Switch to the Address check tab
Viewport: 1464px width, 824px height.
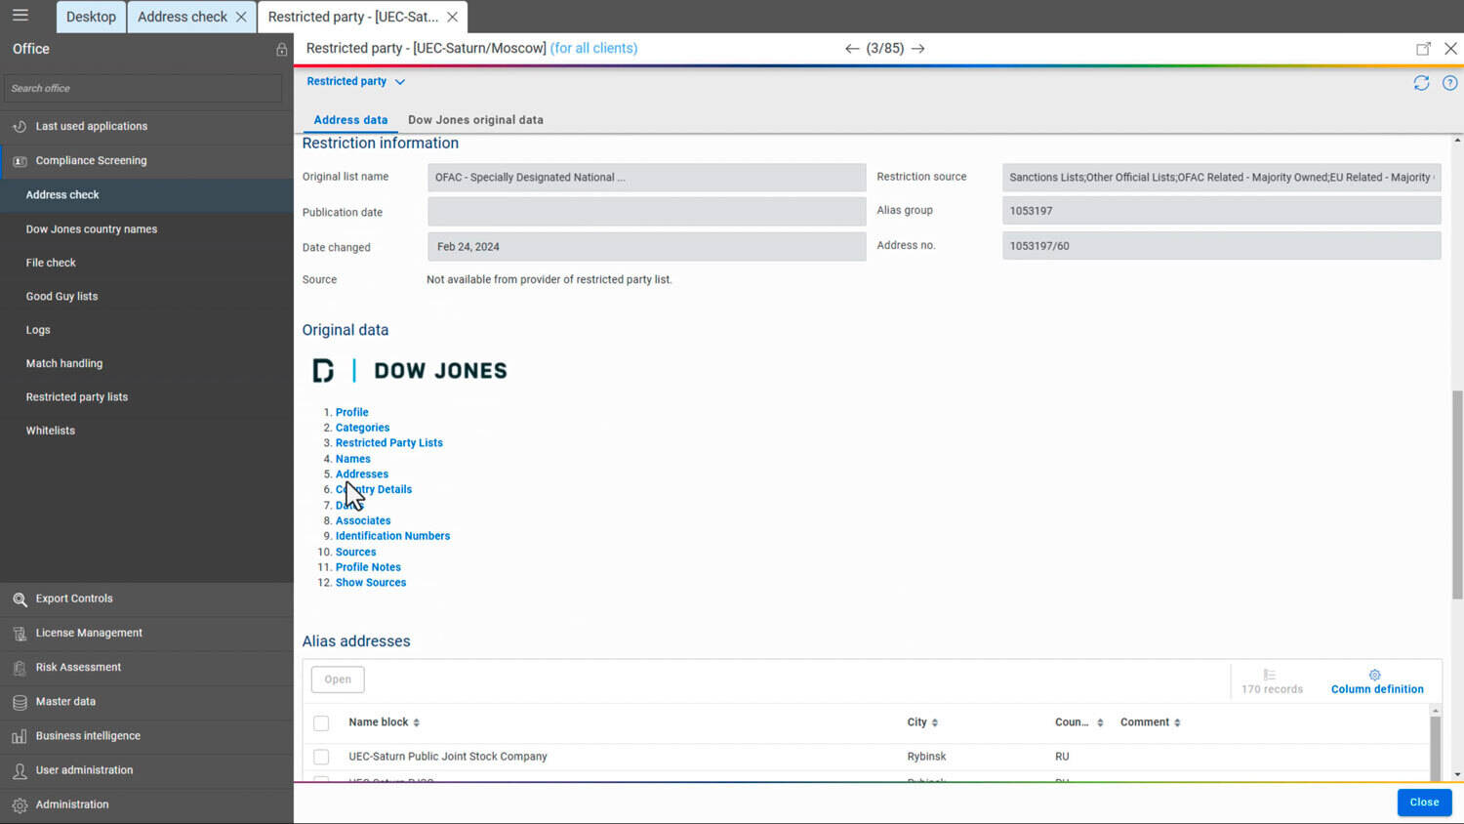(183, 17)
